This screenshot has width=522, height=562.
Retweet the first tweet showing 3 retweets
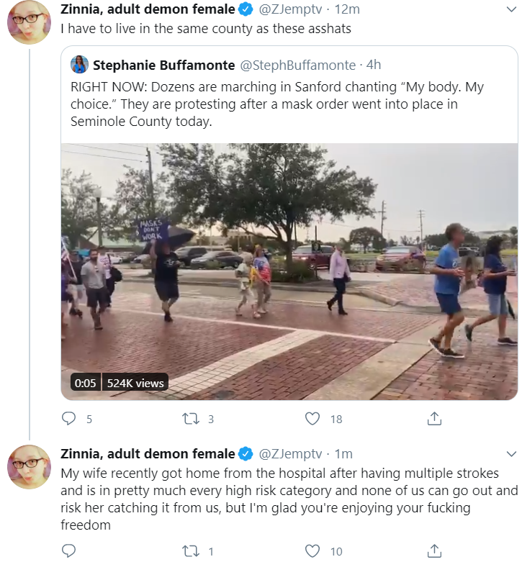[191, 418]
